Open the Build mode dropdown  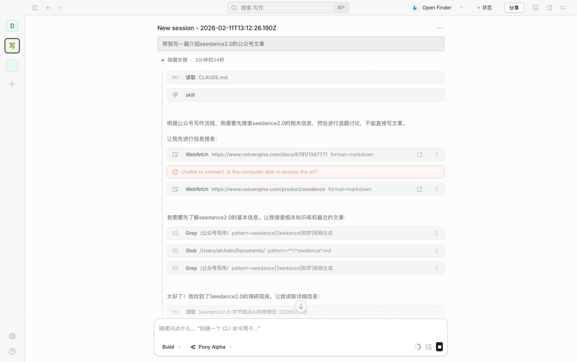[x=171, y=347]
